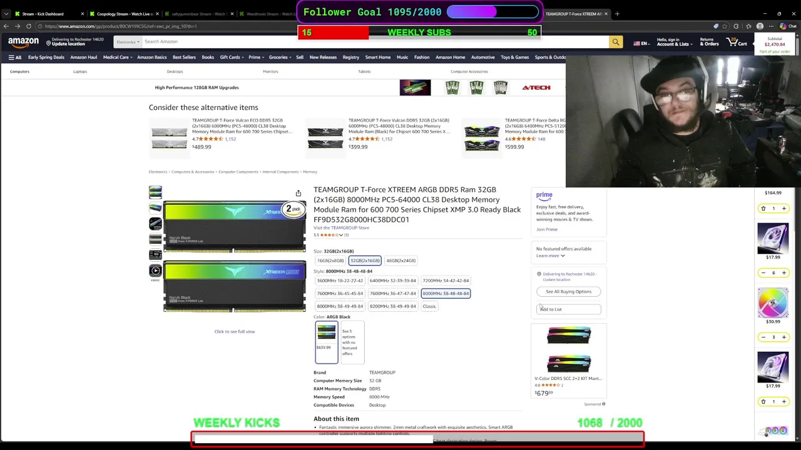The image size is (801, 450).
Task: Open the All hamburger menu
Action: coord(14,57)
